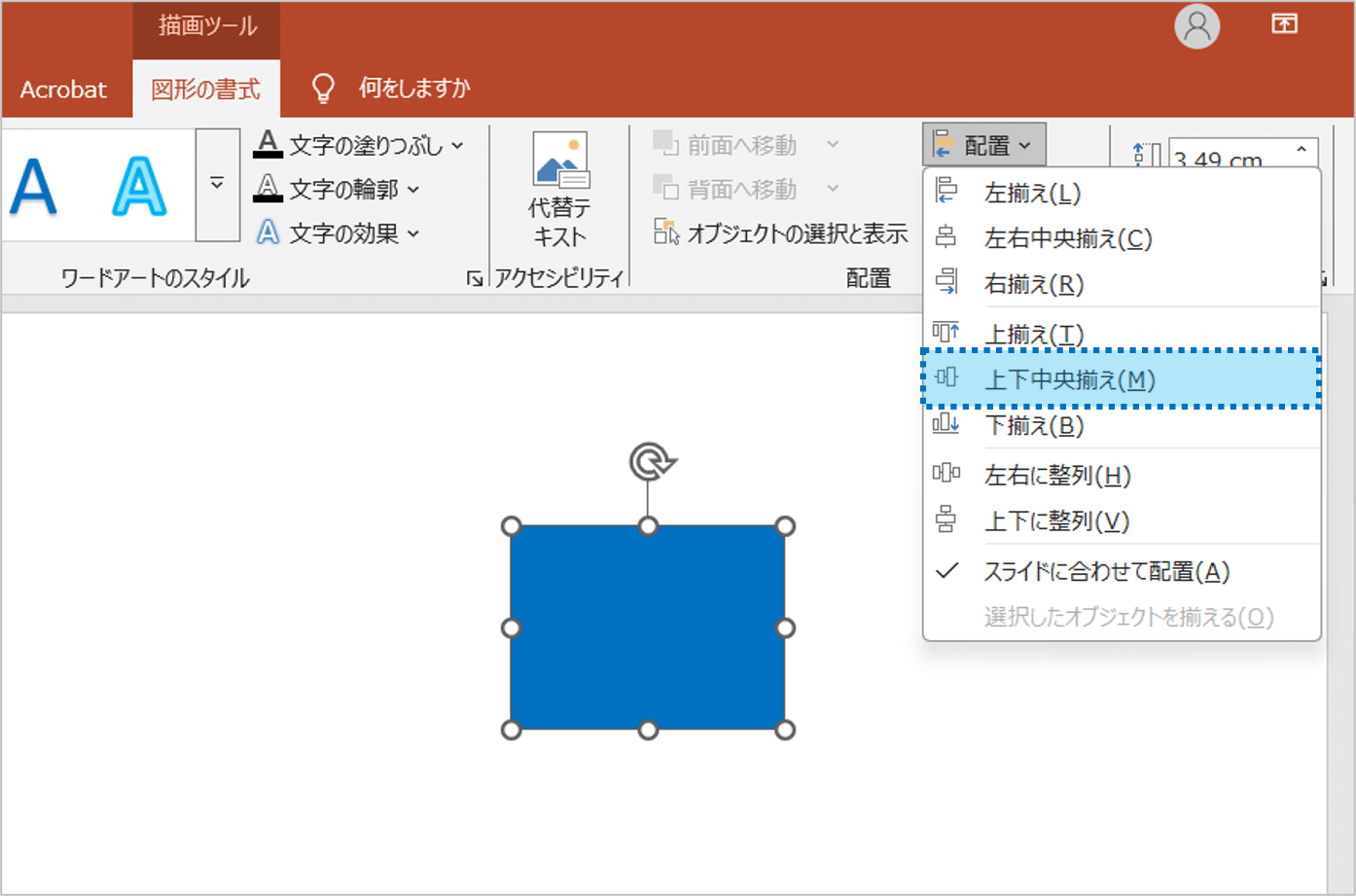This screenshot has height=896, width=1356.
Task: Click the 代替テキスト alt text icon
Action: coord(560,159)
